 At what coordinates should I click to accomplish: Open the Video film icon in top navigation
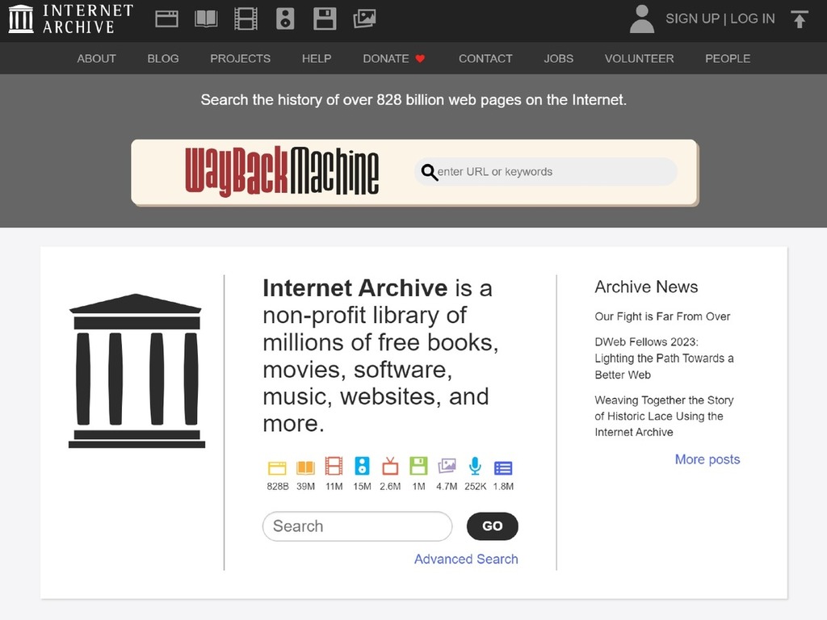click(246, 19)
